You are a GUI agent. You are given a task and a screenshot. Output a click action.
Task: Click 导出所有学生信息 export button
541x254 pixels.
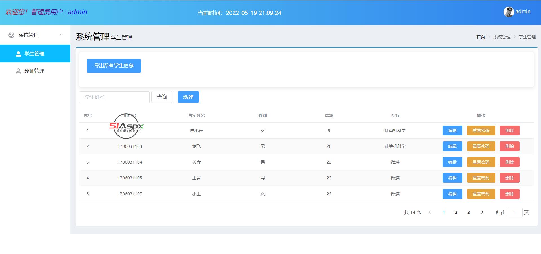coord(114,66)
